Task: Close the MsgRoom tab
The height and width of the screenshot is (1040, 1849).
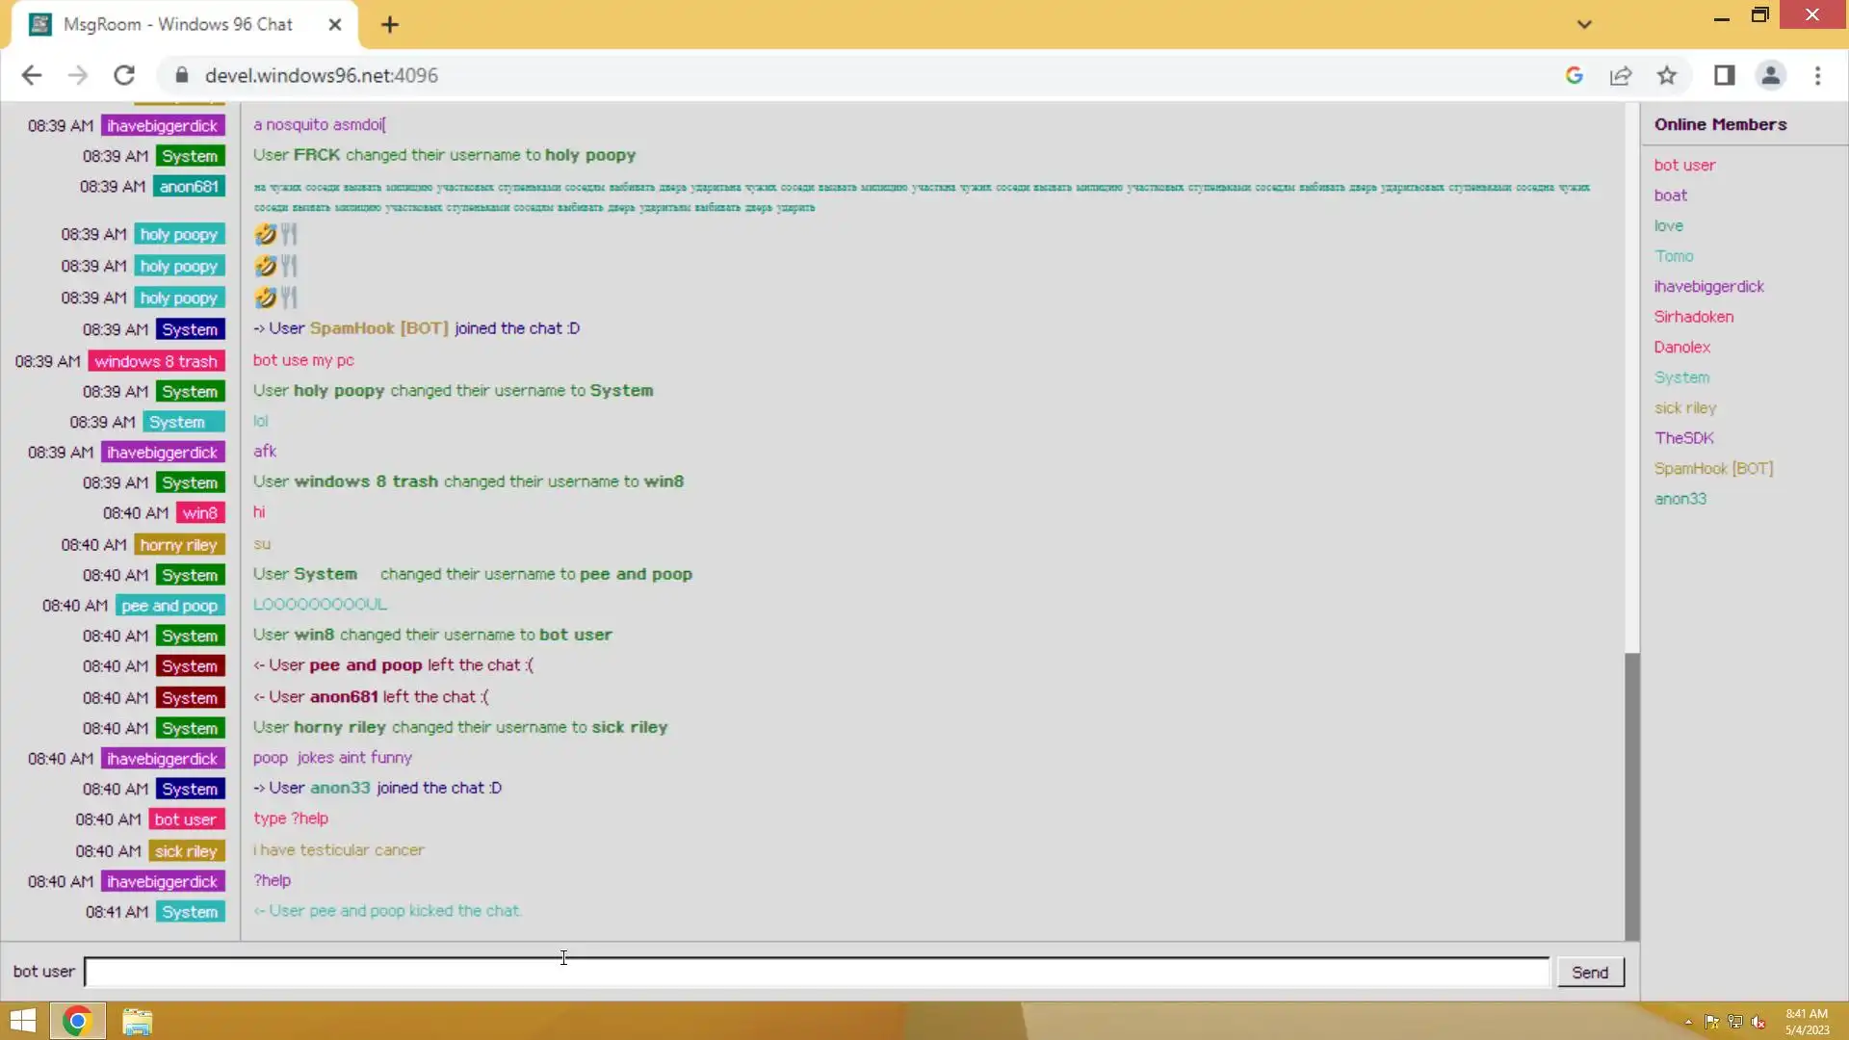Action: click(335, 25)
